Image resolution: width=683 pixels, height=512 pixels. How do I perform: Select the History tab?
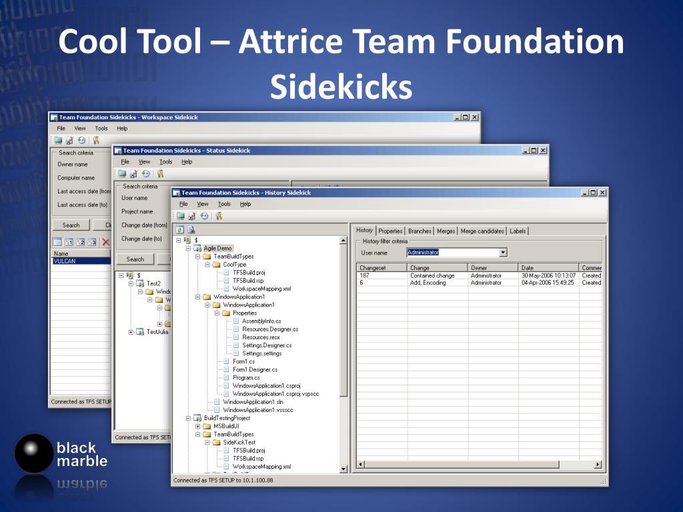(x=364, y=230)
